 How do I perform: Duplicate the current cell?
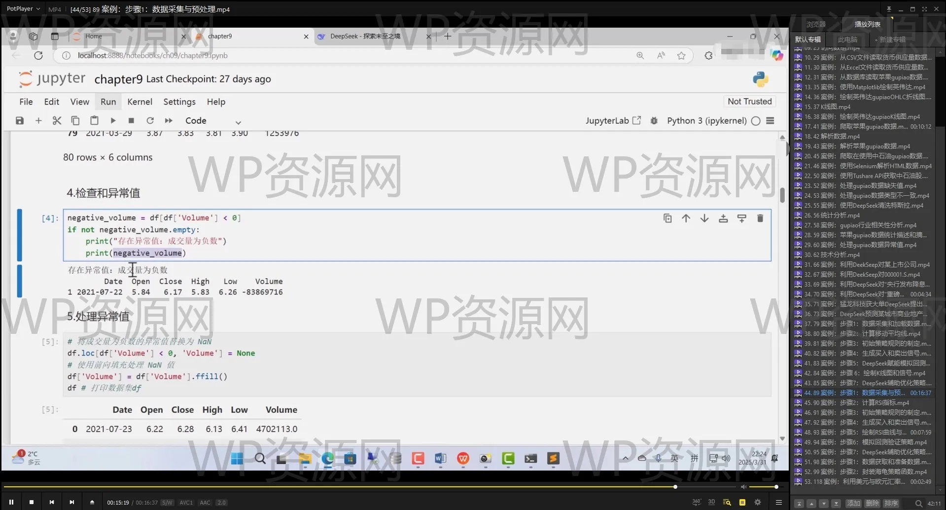[x=667, y=218]
